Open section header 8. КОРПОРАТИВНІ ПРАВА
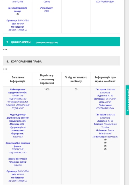129x185 pixels. click(x=61, y=61)
